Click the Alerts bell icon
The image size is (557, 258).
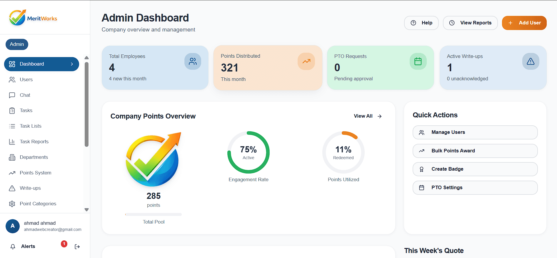click(x=13, y=247)
